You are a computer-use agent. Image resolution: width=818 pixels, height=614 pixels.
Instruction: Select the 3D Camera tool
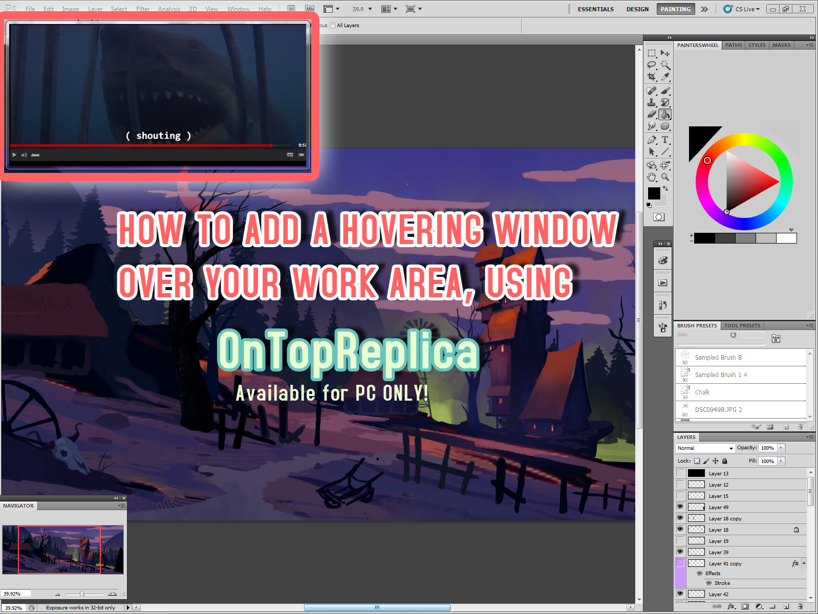click(x=665, y=165)
